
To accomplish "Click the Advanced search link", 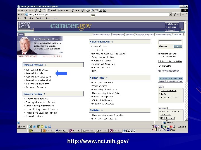I will click(x=163, y=46).
